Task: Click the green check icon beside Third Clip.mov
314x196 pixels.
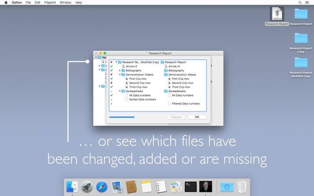Action: [111, 87]
